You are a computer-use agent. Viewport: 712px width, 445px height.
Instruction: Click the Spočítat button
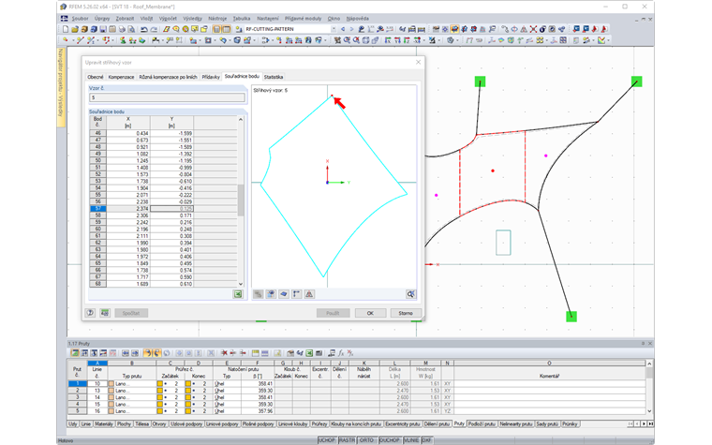click(x=131, y=313)
